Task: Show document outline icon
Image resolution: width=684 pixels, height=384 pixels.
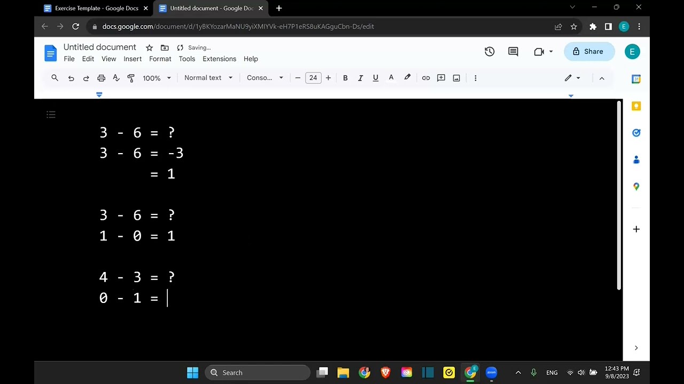Action: point(51,115)
